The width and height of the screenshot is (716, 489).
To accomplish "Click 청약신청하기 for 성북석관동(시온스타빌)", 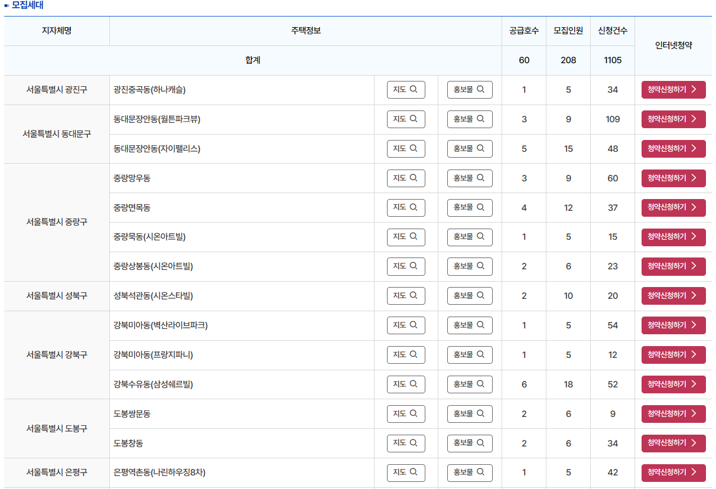I will [673, 296].
